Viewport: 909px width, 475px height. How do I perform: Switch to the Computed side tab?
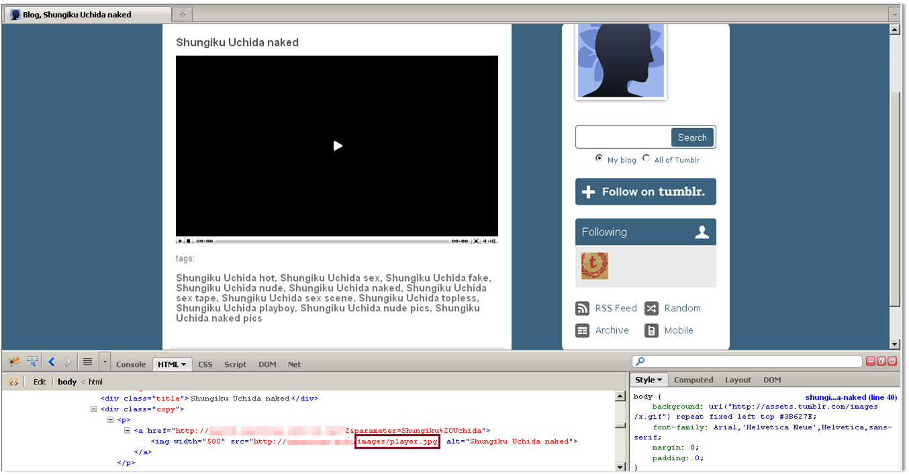pos(693,380)
